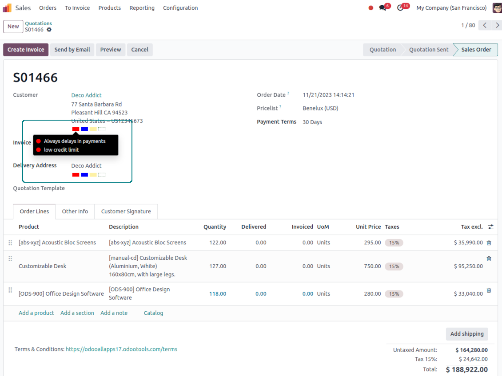Open optional columns settings icon

coord(490,227)
